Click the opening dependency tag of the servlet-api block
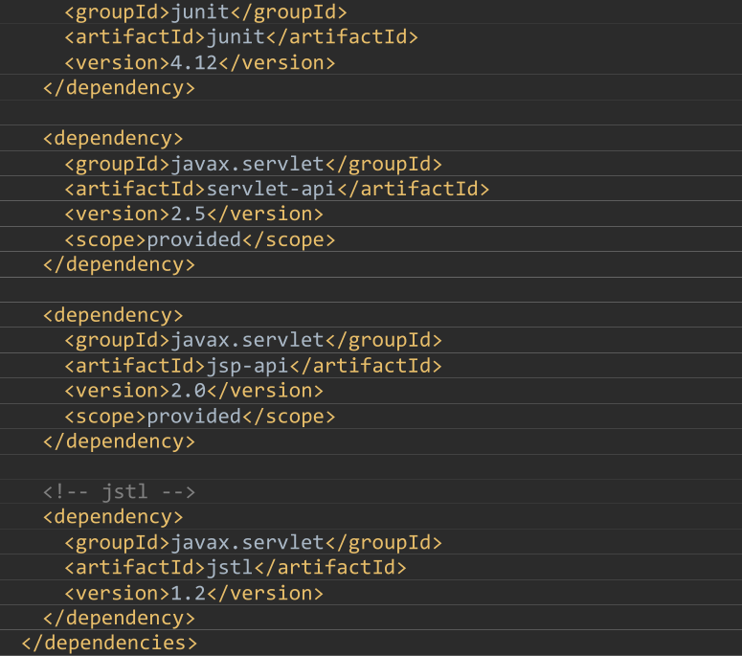This screenshot has width=742, height=656. pos(113,139)
